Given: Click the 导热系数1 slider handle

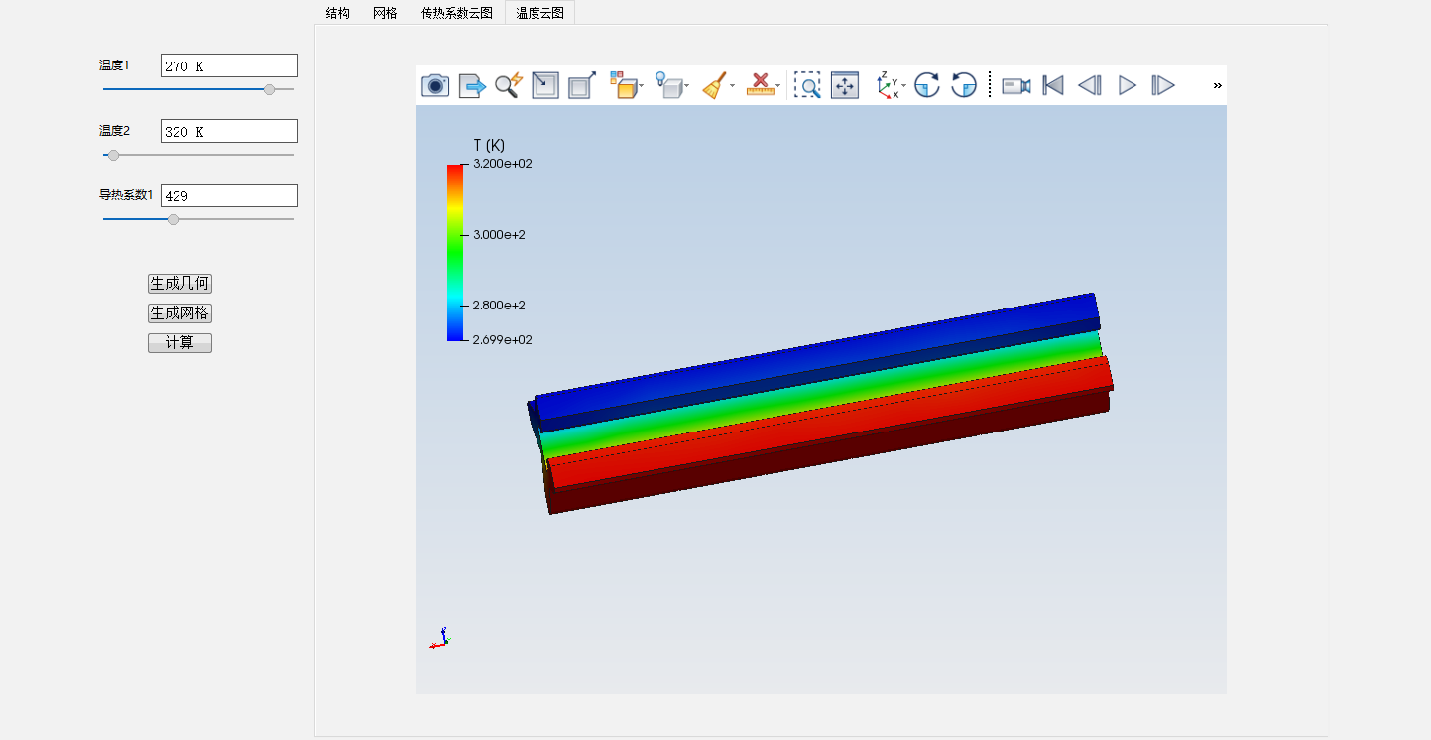Looking at the screenshot, I should [x=174, y=219].
